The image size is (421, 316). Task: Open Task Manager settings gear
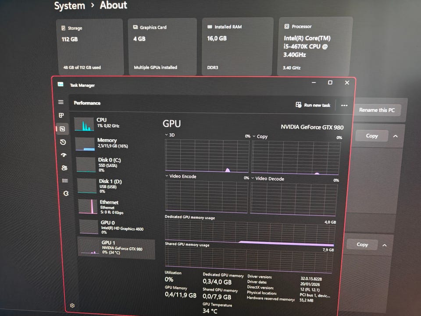(x=72, y=305)
